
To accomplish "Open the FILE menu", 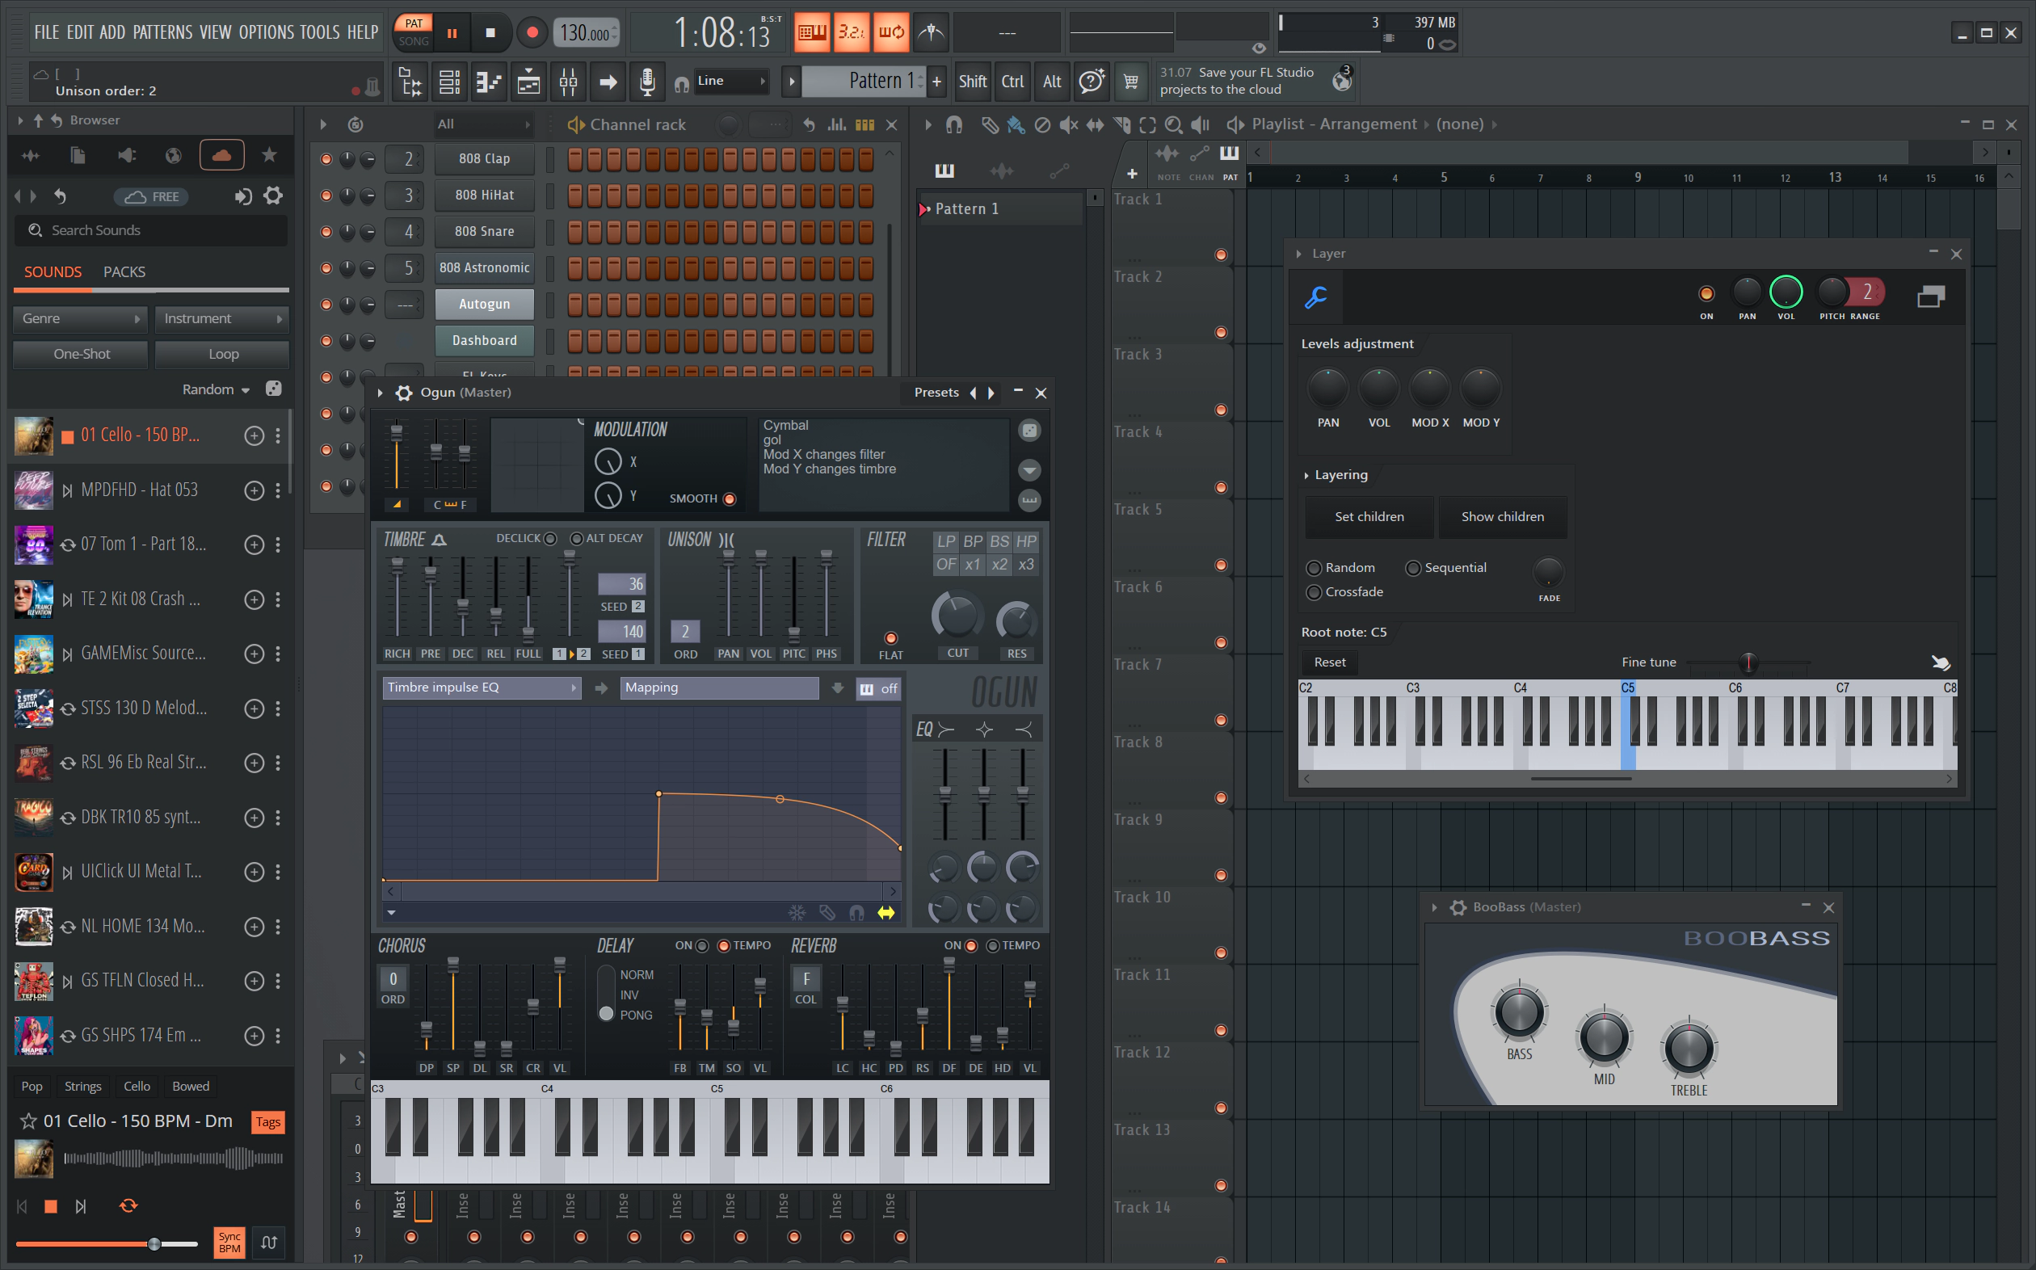I will click(x=46, y=33).
